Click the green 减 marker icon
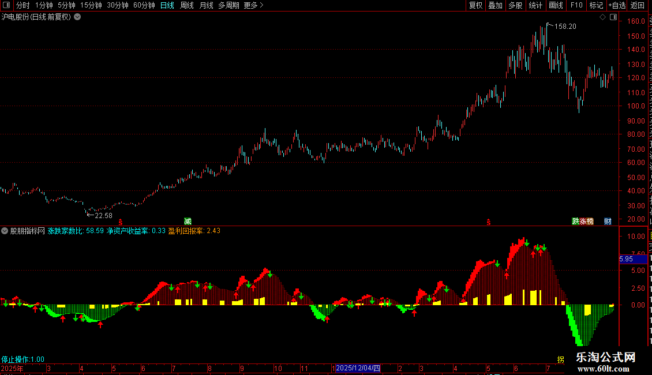 point(188,221)
